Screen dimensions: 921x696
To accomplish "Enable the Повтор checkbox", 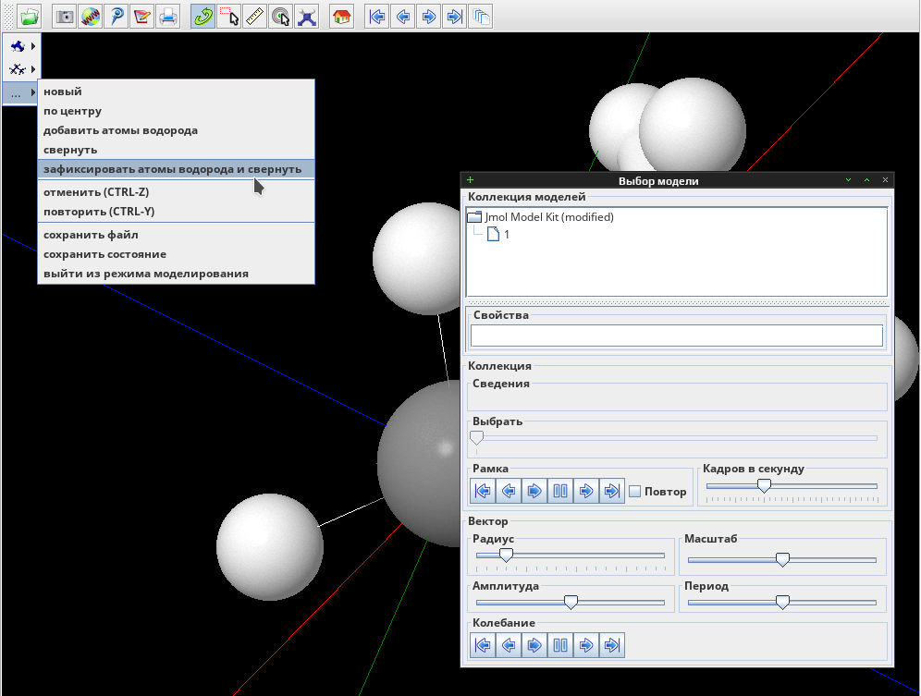I will (x=635, y=491).
